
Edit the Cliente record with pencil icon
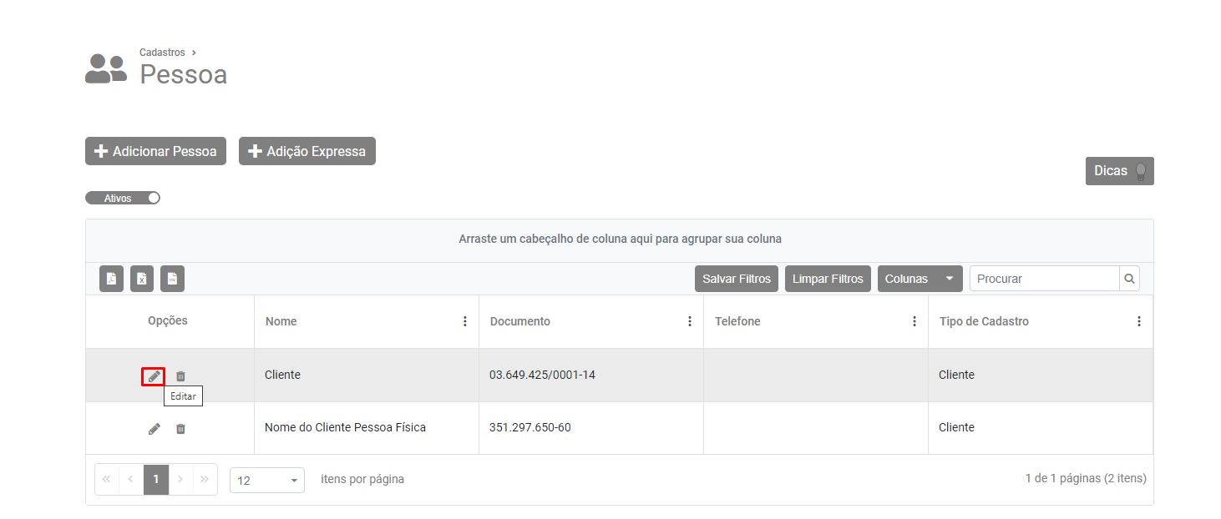tap(154, 376)
